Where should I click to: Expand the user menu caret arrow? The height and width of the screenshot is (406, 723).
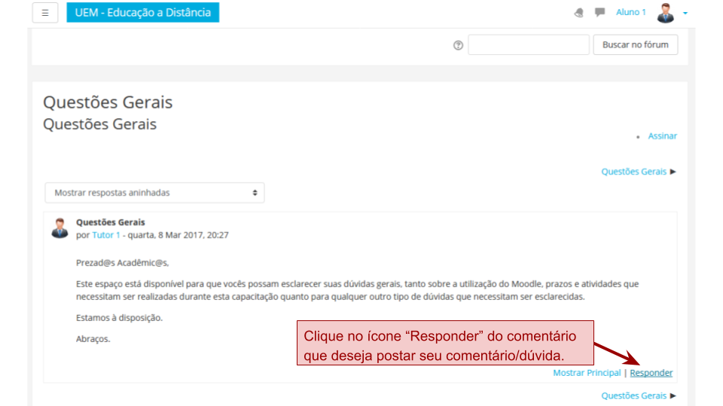point(685,14)
